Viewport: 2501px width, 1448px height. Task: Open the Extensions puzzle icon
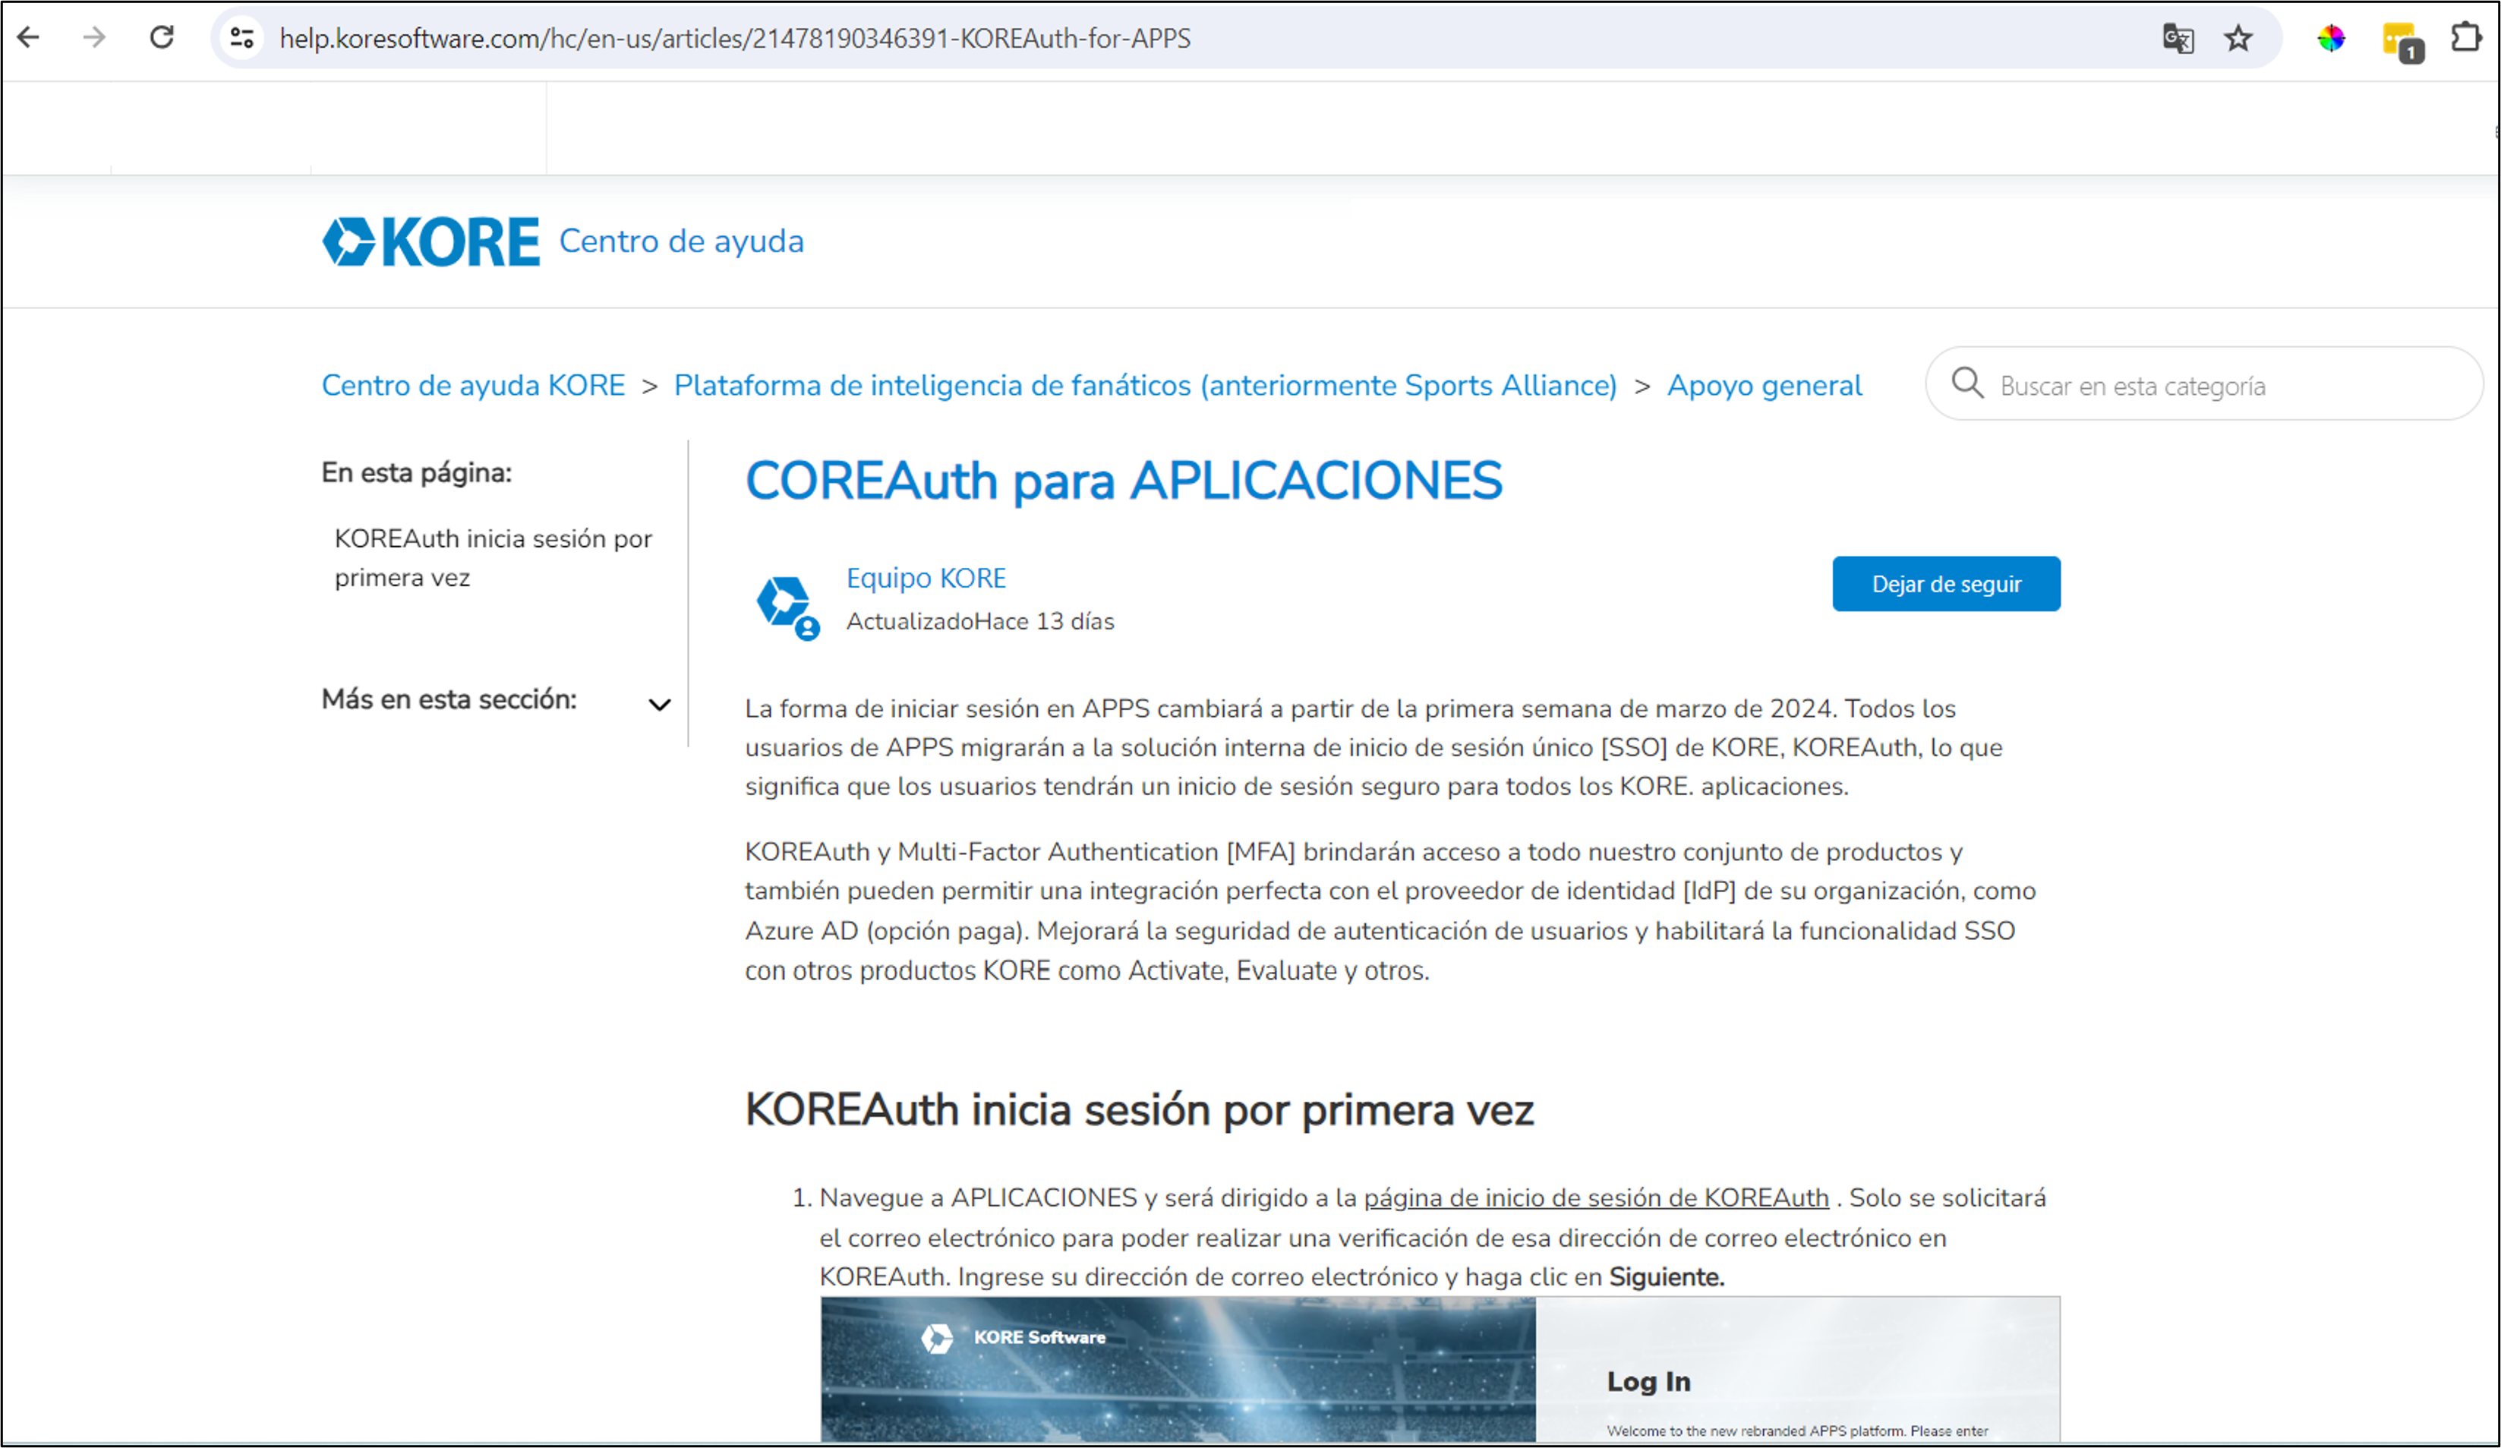[2466, 38]
